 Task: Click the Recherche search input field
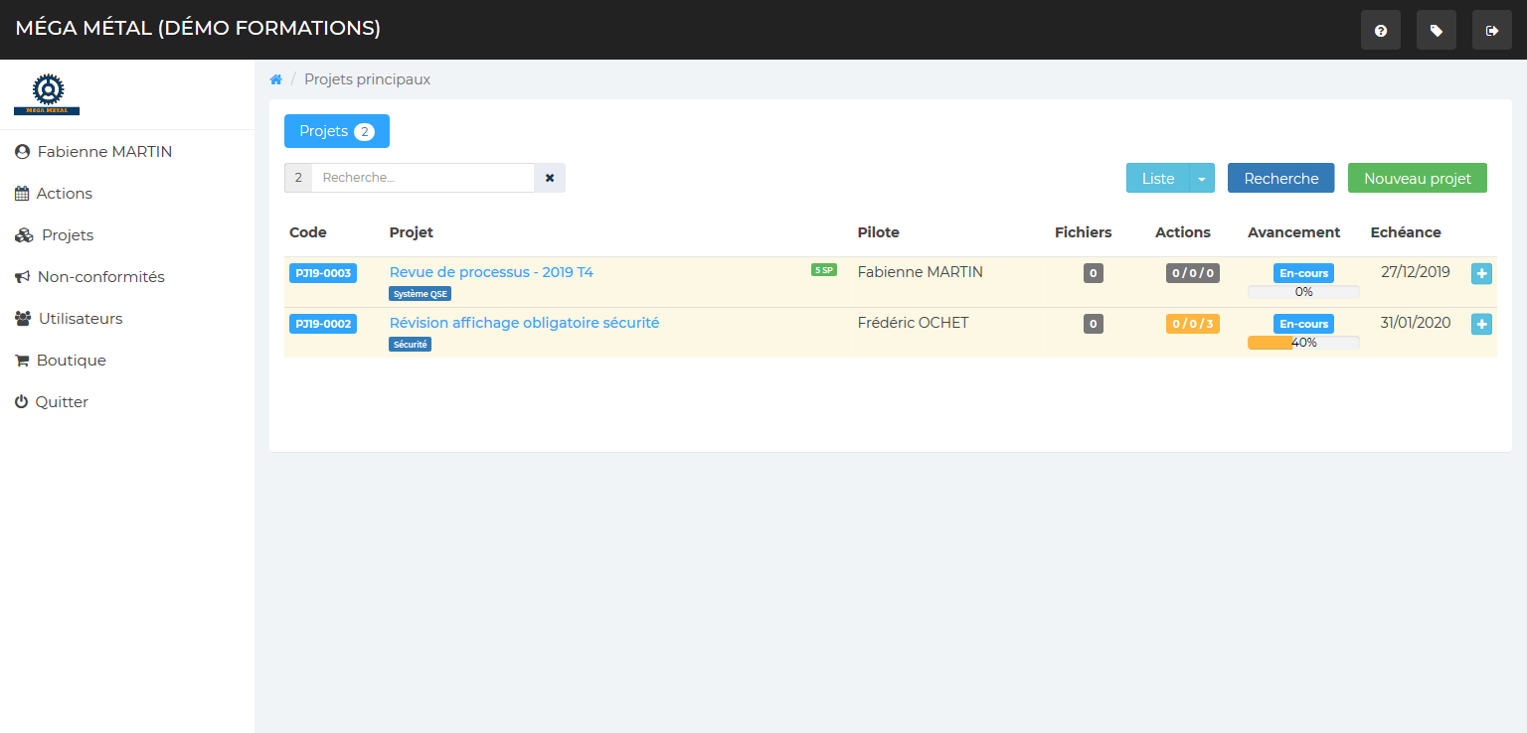[x=423, y=178]
